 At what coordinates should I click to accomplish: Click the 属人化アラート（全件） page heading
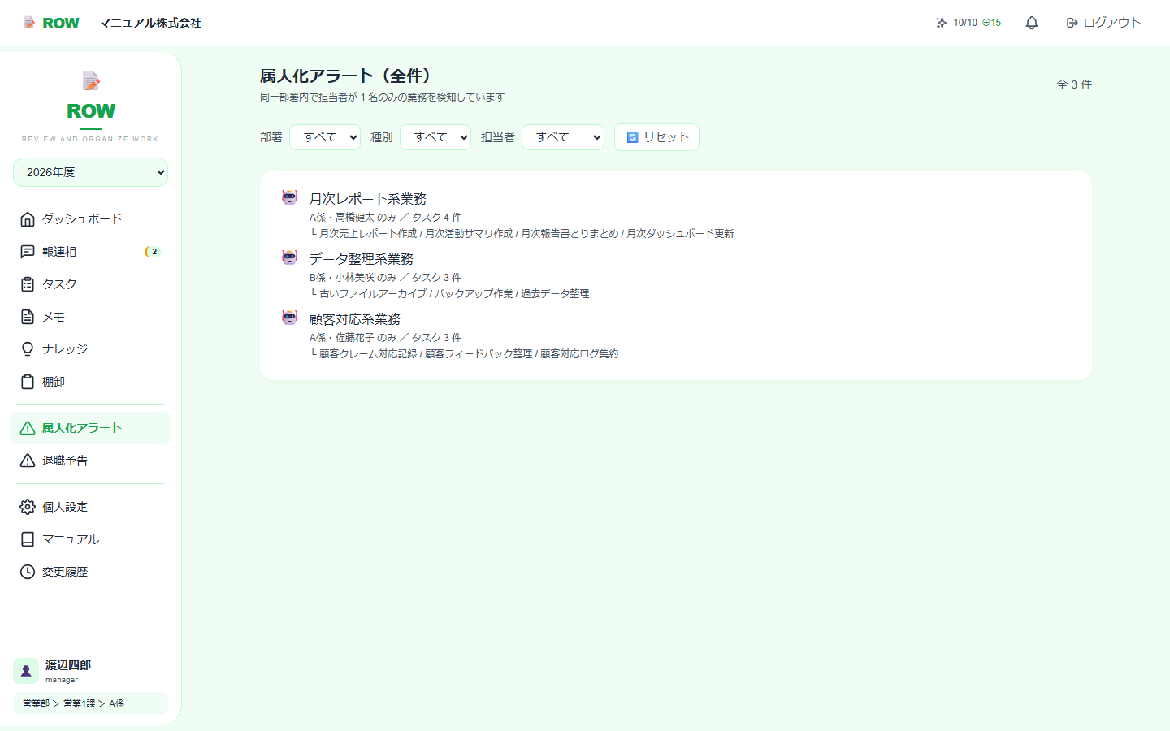[x=349, y=76]
